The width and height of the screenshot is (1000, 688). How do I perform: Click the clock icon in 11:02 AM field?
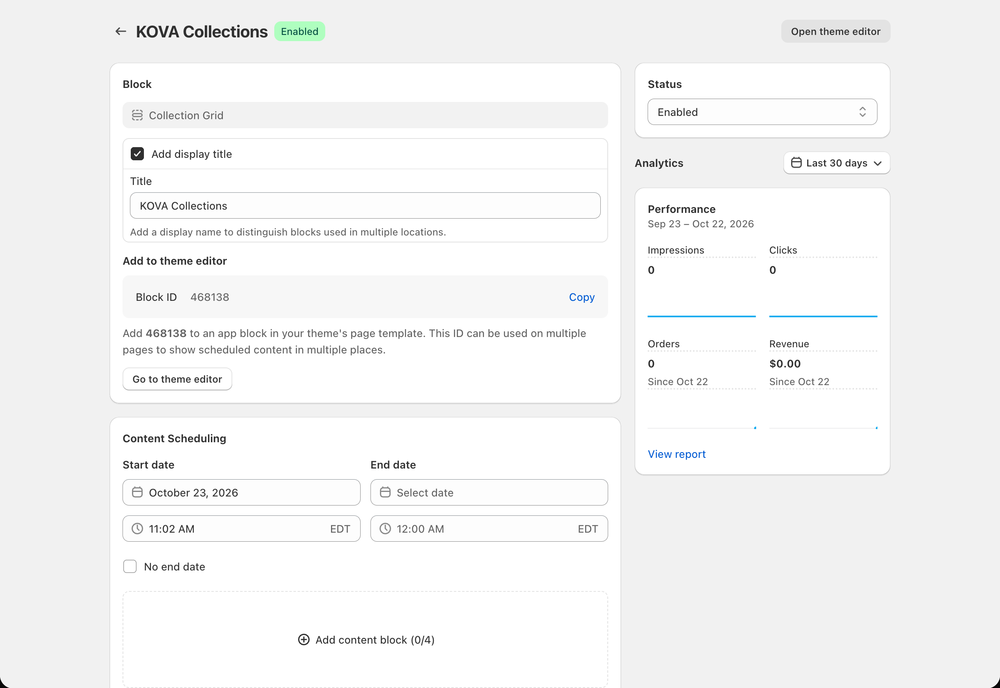[x=137, y=529]
